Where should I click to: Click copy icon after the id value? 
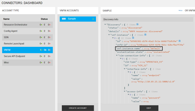pos(180,41)
